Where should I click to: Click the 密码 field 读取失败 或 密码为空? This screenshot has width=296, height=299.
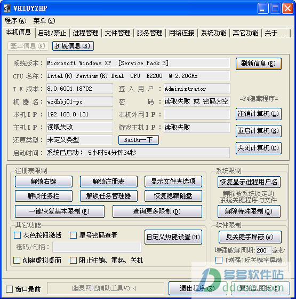197,101
